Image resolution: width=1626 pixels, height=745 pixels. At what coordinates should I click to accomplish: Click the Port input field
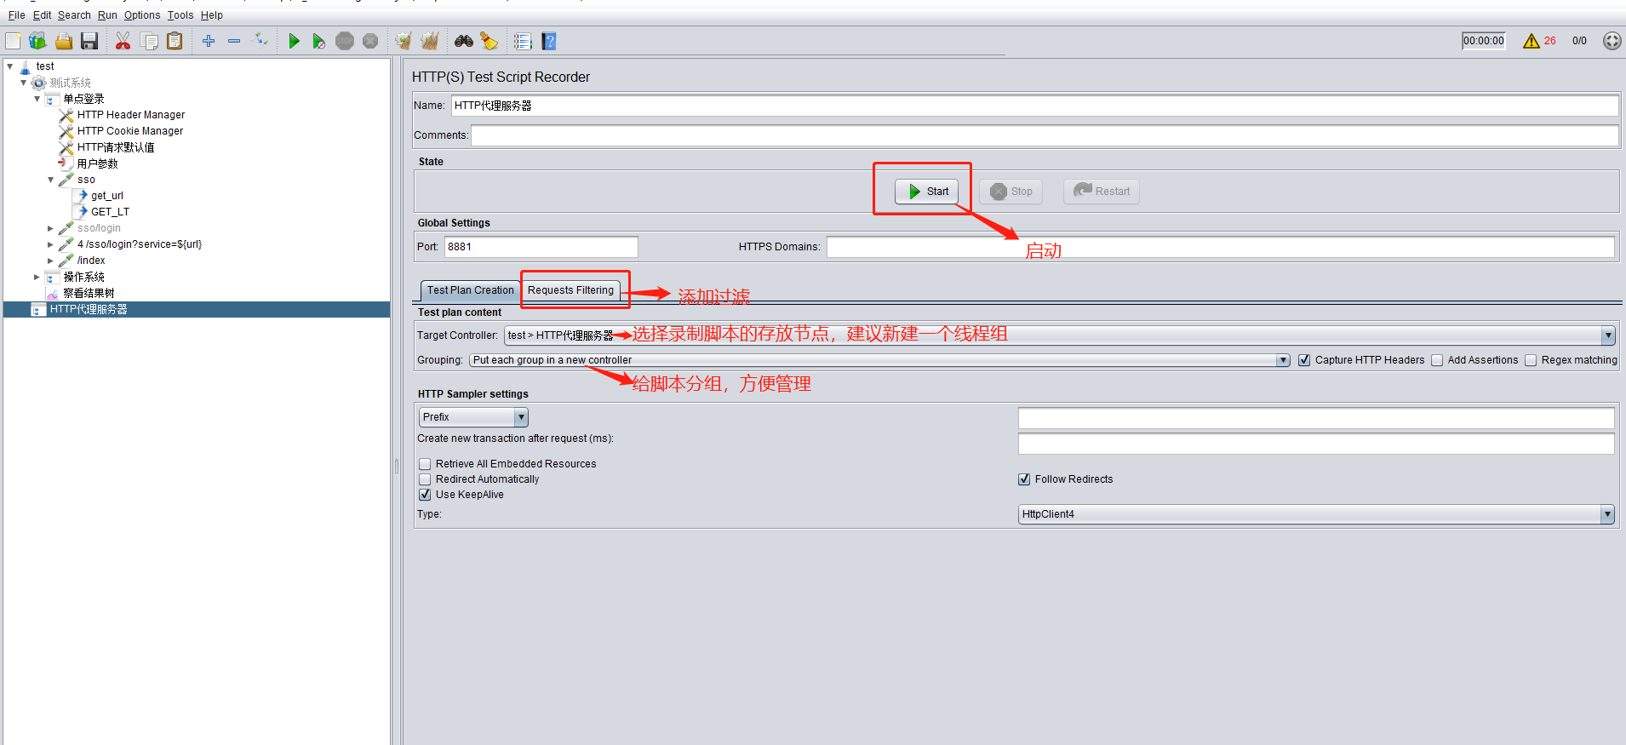541,247
